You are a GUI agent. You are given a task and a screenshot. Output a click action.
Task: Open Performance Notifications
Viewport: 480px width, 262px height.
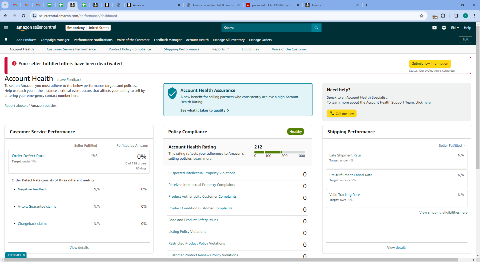pos(93,40)
